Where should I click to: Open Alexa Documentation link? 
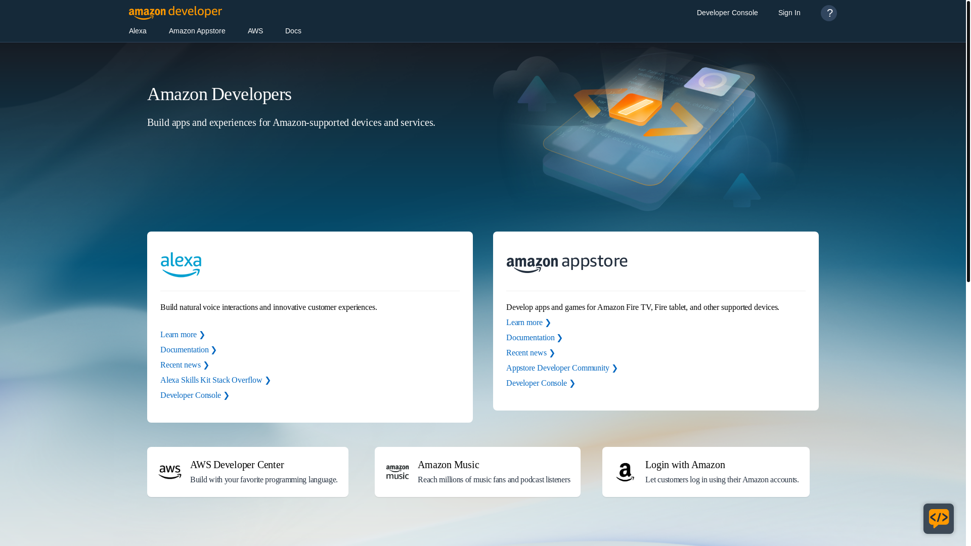point(189,350)
